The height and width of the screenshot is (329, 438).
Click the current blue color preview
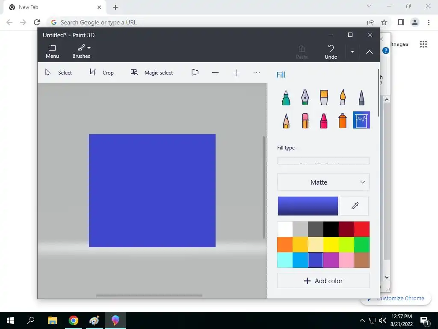pos(308,206)
